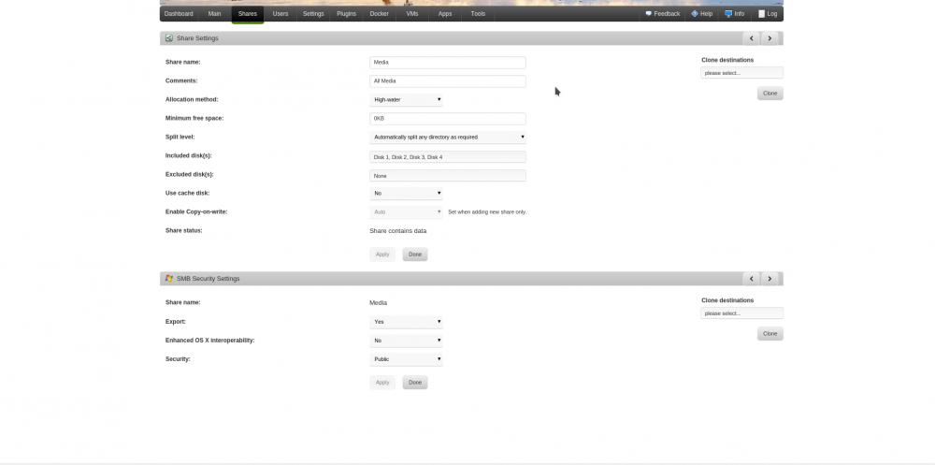Open the Dashboard tab
935x465 pixels.
click(179, 14)
